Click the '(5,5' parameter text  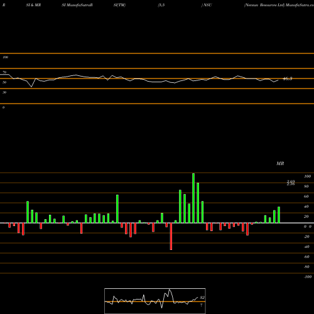pyautogui.click(x=161, y=5)
